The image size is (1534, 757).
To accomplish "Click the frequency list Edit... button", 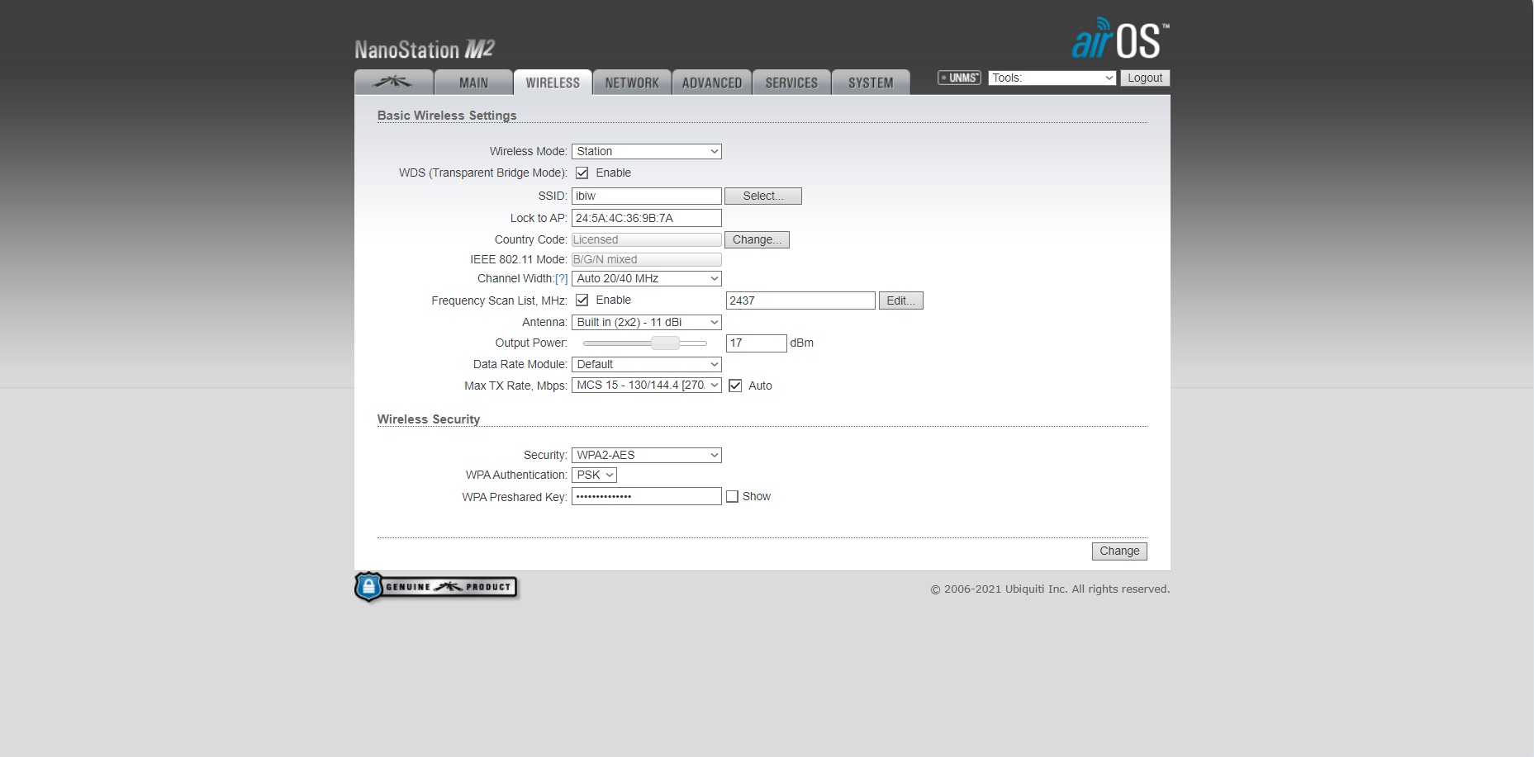I will tap(901, 300).
